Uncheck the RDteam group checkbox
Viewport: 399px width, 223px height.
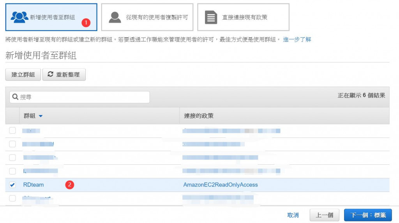[12, 185]
